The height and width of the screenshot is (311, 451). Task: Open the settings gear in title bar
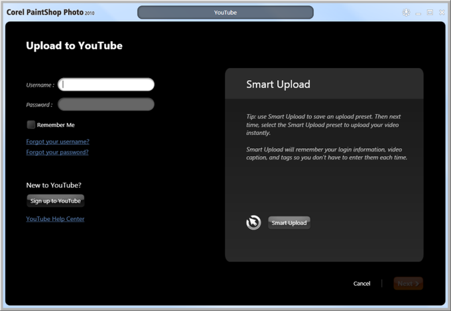[406, 13]
